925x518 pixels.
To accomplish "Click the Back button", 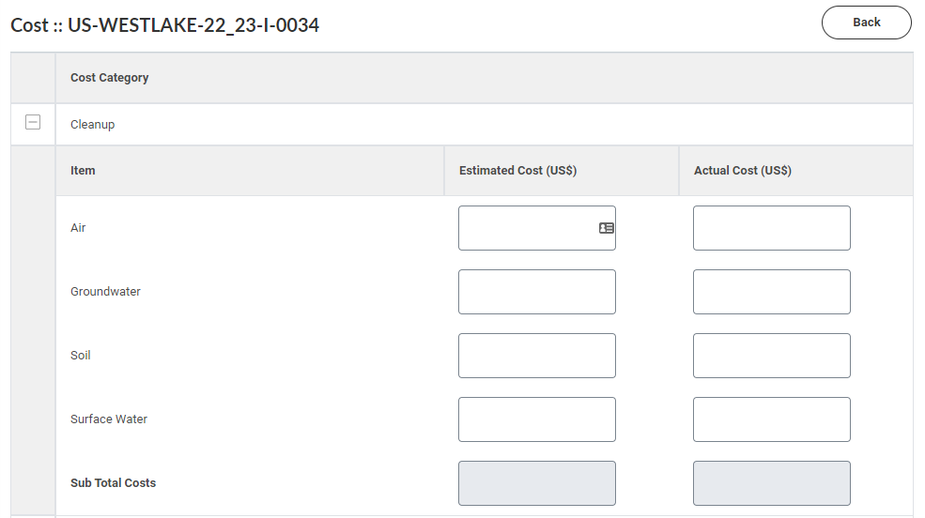I will (x=866, y=23).
